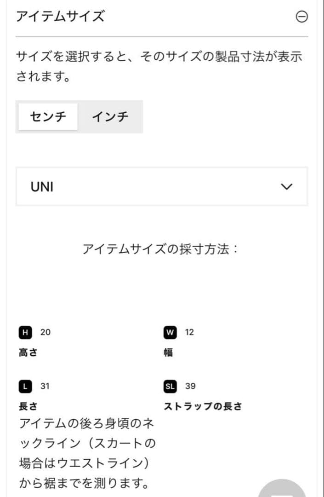Select センチ unit toggle

[x=48, y=116]
